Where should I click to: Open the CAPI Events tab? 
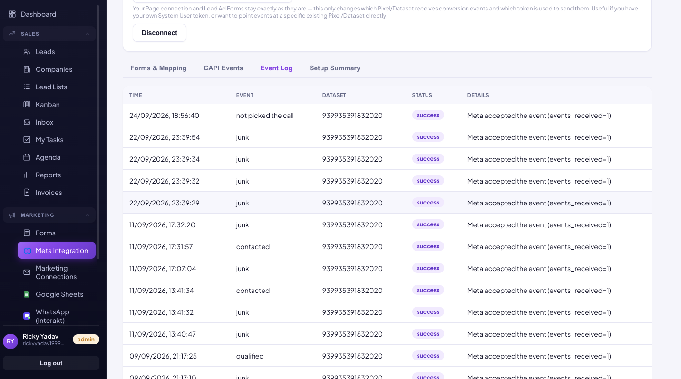tap(224, 68)
